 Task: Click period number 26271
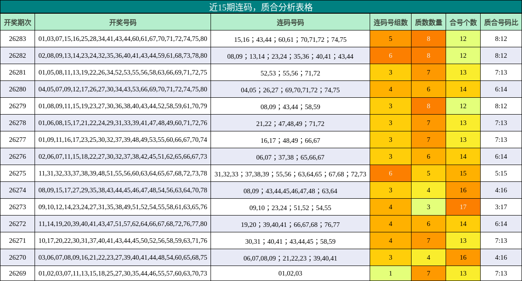coord(17,241)
